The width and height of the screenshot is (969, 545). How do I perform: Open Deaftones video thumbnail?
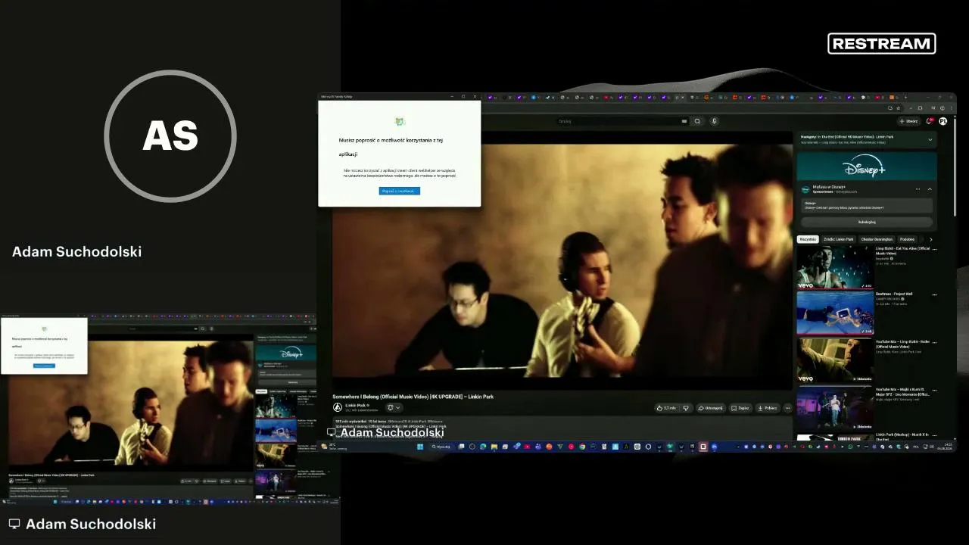tap(835, 313)
